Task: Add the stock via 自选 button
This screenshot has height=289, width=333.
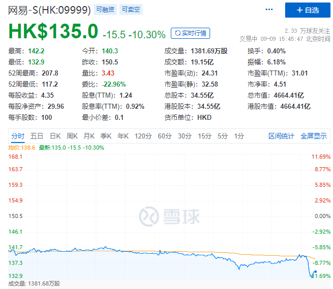Action: [308, 10]
